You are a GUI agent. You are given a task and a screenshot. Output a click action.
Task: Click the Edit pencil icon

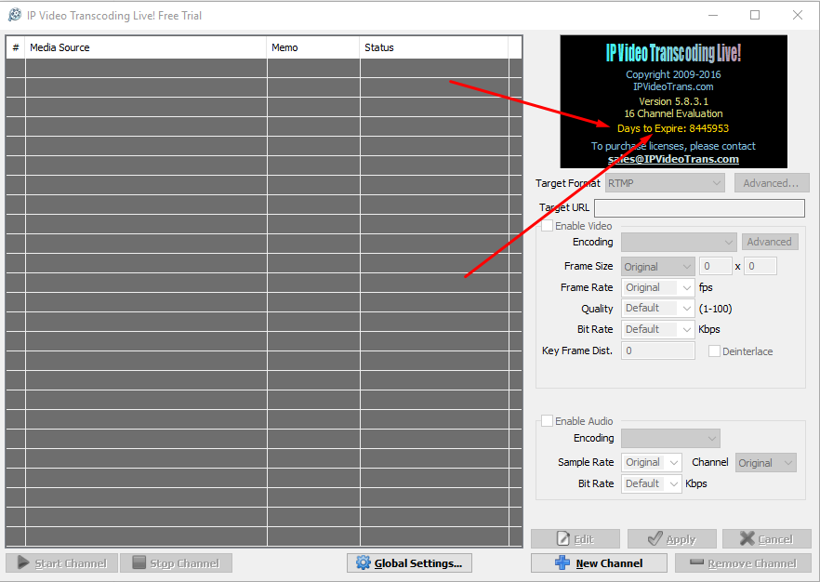click(562, 538)
